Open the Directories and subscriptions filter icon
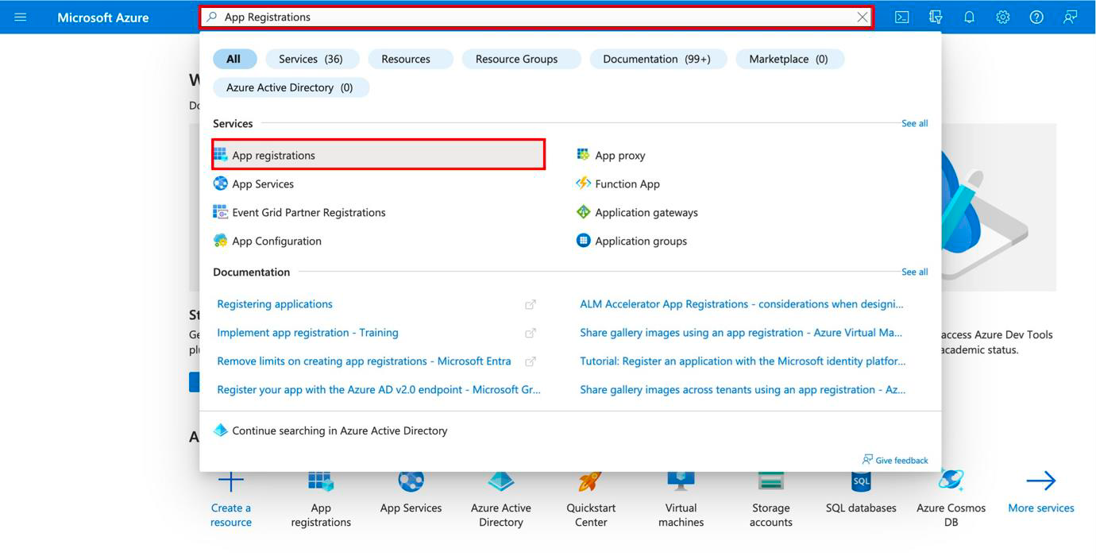The image size is (1096, 560). pyautogui.click(x=936, y=17)
